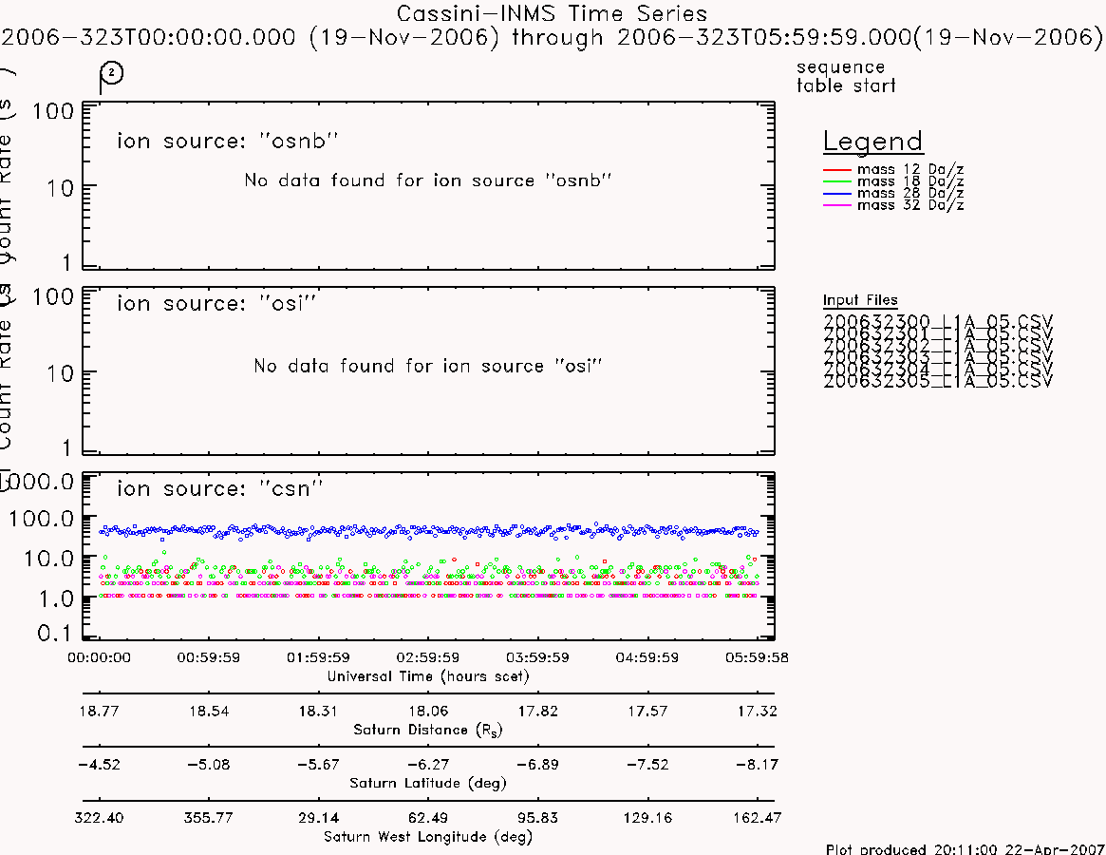The height and width of the screenshot is (855, 1106).
Task: Select Saturn Distance value 18.31
Action: click(x=318, y=711)
